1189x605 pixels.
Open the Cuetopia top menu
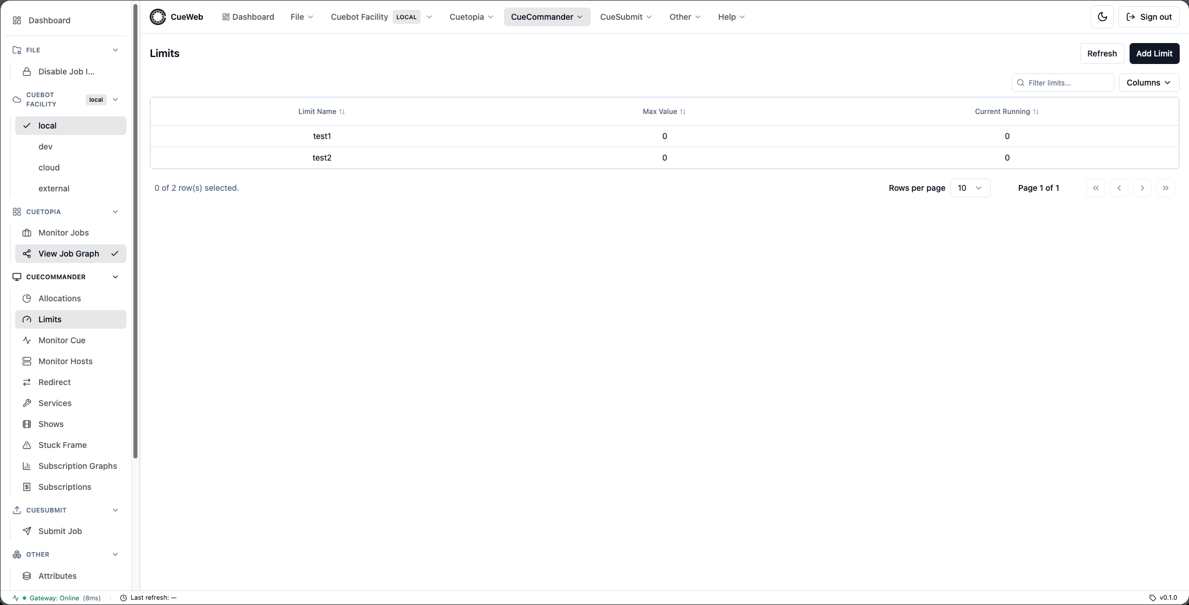point(471,17)
